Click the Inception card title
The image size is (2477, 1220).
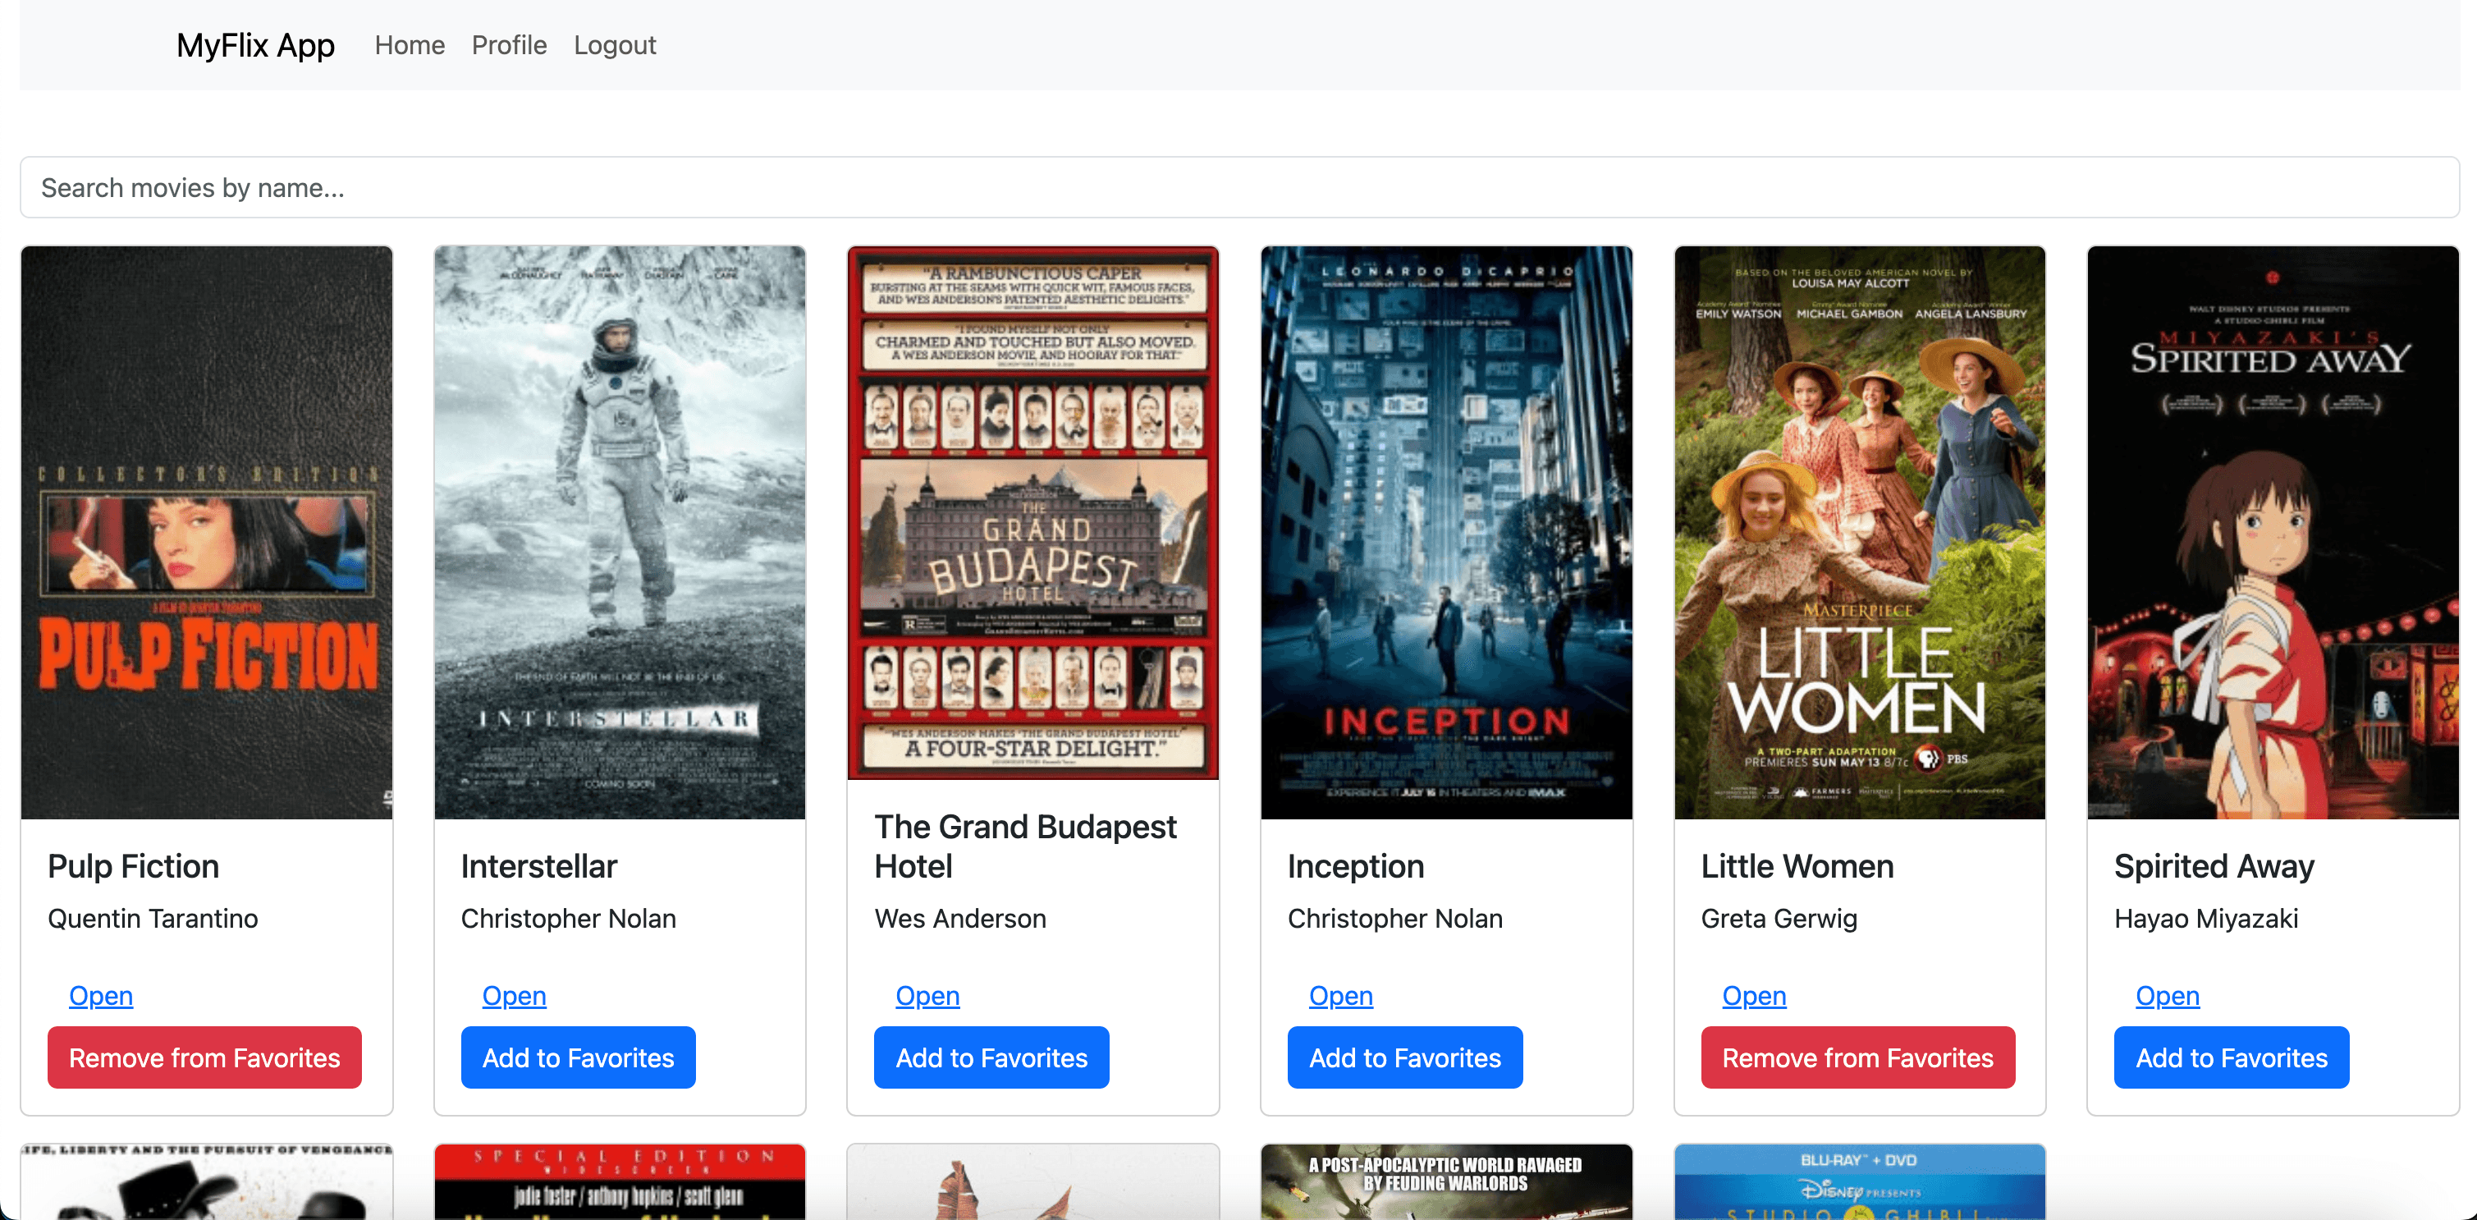(x=1356, y=866)
